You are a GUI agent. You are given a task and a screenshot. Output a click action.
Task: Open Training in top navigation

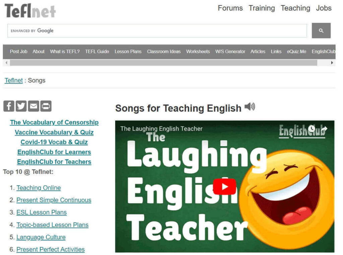coord(262,8)
